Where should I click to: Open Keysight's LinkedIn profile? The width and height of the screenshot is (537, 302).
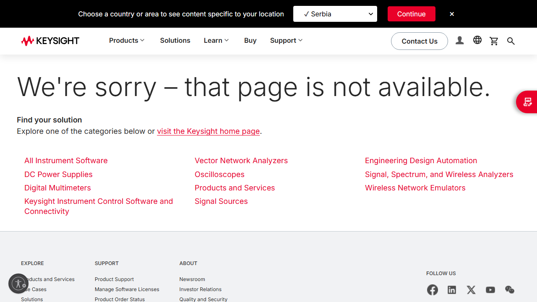pyautogui.click(x=452, y=290)
